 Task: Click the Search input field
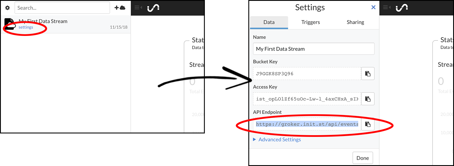pyautogui.click(x=62, y=8)
